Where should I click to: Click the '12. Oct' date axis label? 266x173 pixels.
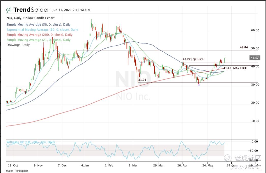pyautogui.click(x=13, y=165)
